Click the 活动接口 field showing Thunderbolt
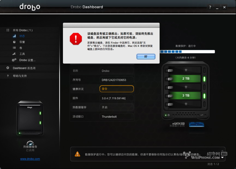The image size is (236, 169). point(117,117)
